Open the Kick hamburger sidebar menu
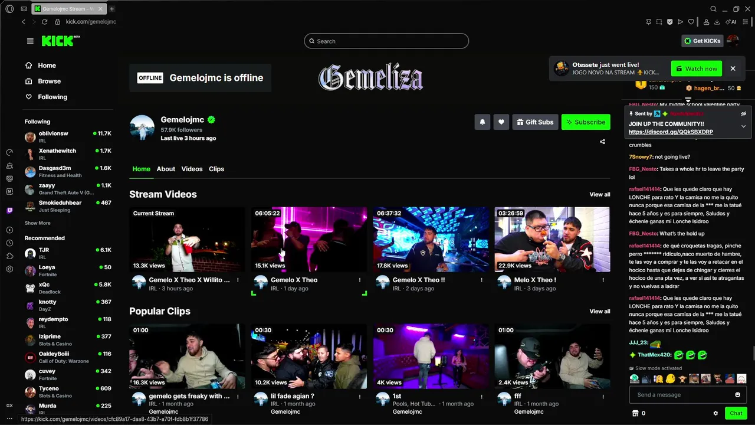 point(30,41)
